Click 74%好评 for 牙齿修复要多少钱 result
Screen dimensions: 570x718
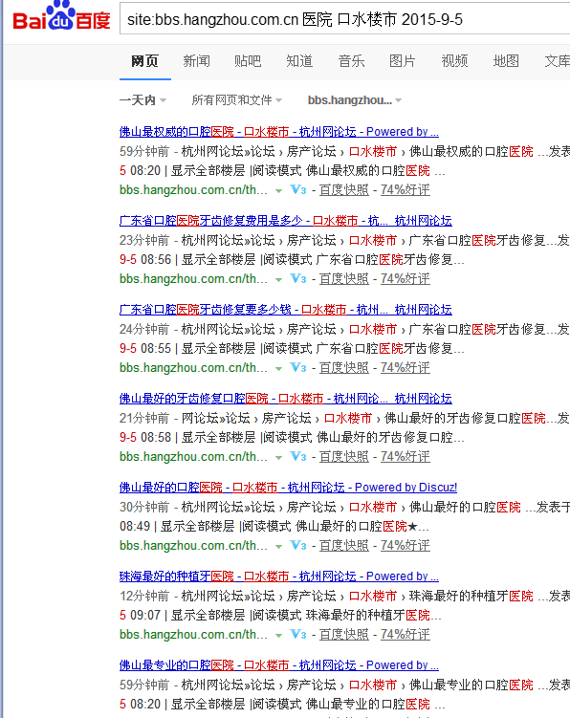pos(406,367)
